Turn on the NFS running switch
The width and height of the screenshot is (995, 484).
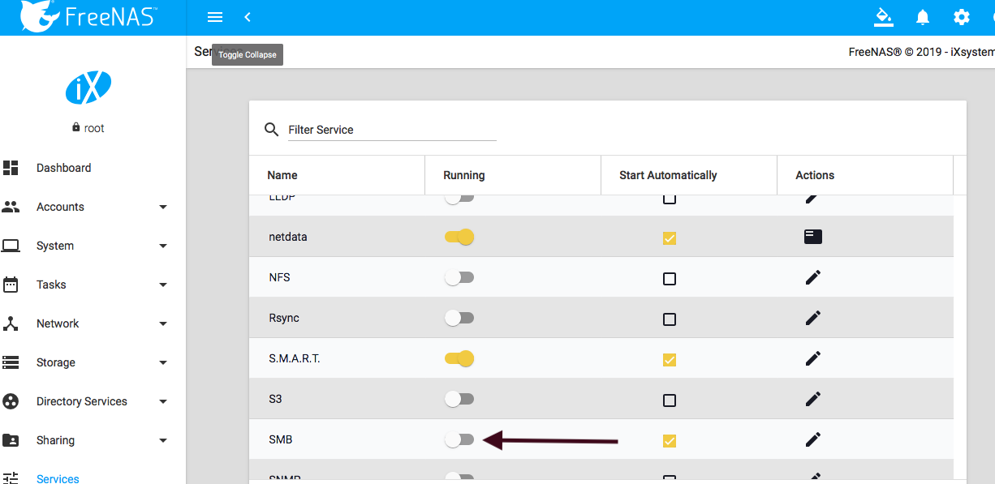459,277
